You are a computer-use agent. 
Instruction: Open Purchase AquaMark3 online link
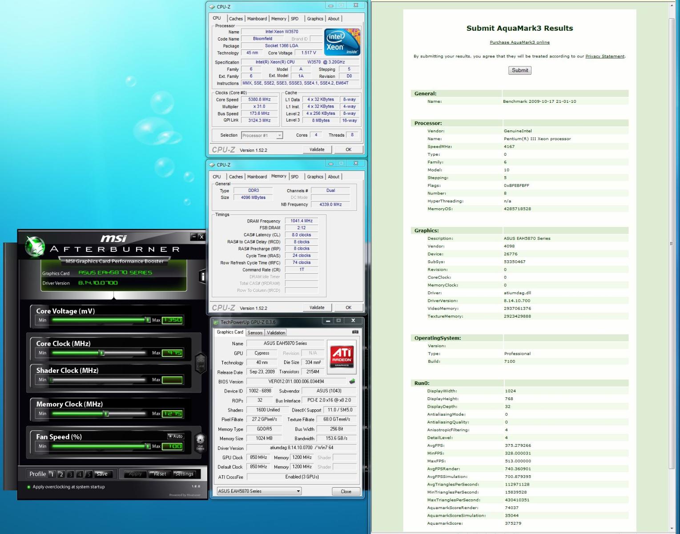point(519,42)
